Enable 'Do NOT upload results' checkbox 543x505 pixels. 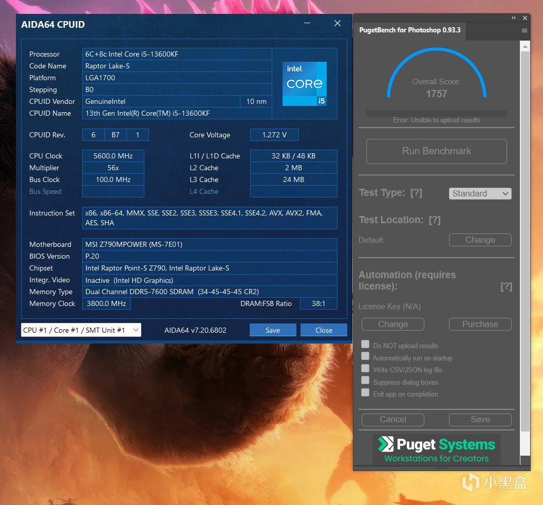[x=365, y=345]
